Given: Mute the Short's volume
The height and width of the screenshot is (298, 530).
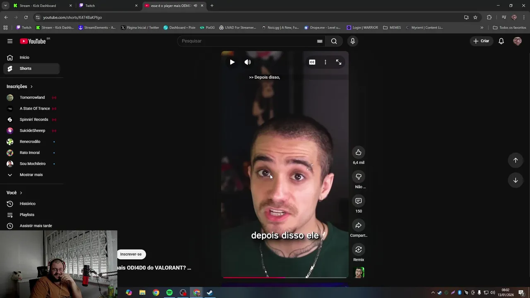Looking at the screenshot, I should pos(248,62).
